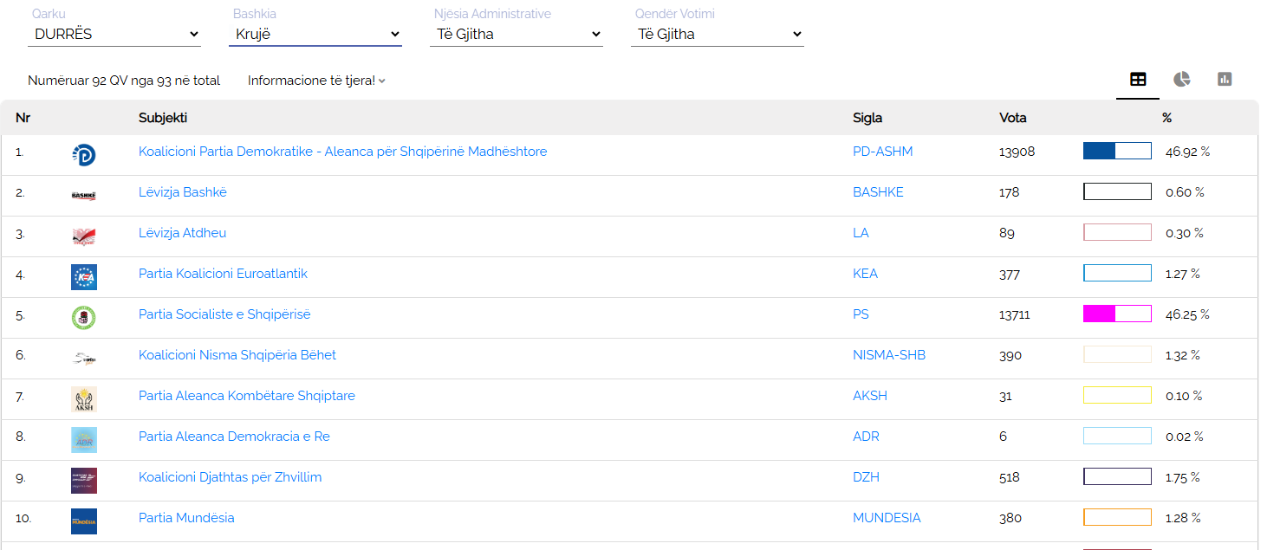Click percentage value 46.25 %
This screenshot has width=1267, height=550.
click(1187, 314)
